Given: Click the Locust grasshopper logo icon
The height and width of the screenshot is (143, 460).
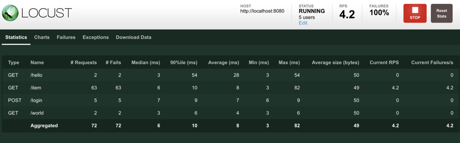Looking at the screenshot, I should click(x=11, y=13).
